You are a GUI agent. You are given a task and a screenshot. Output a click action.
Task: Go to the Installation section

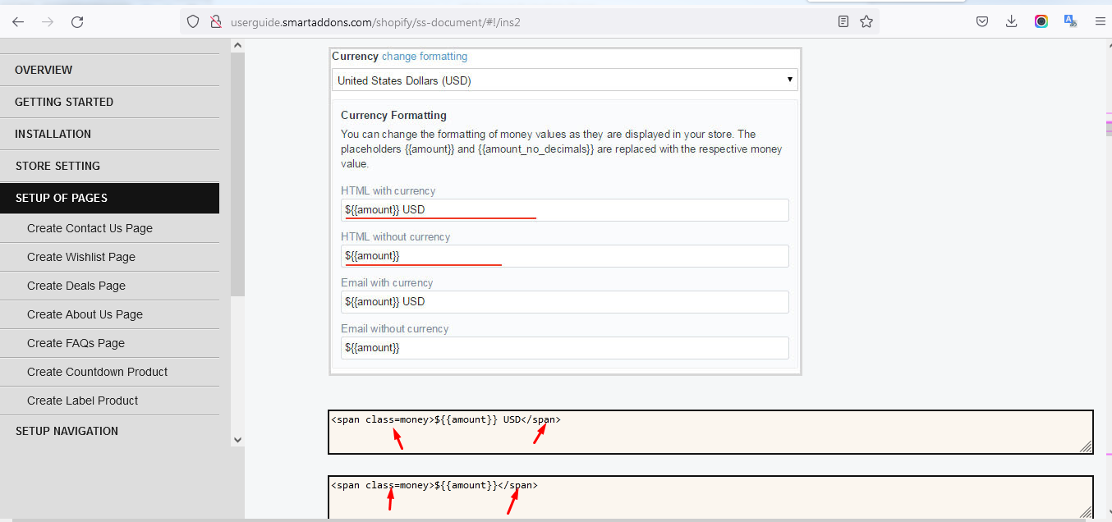point(53,134)
